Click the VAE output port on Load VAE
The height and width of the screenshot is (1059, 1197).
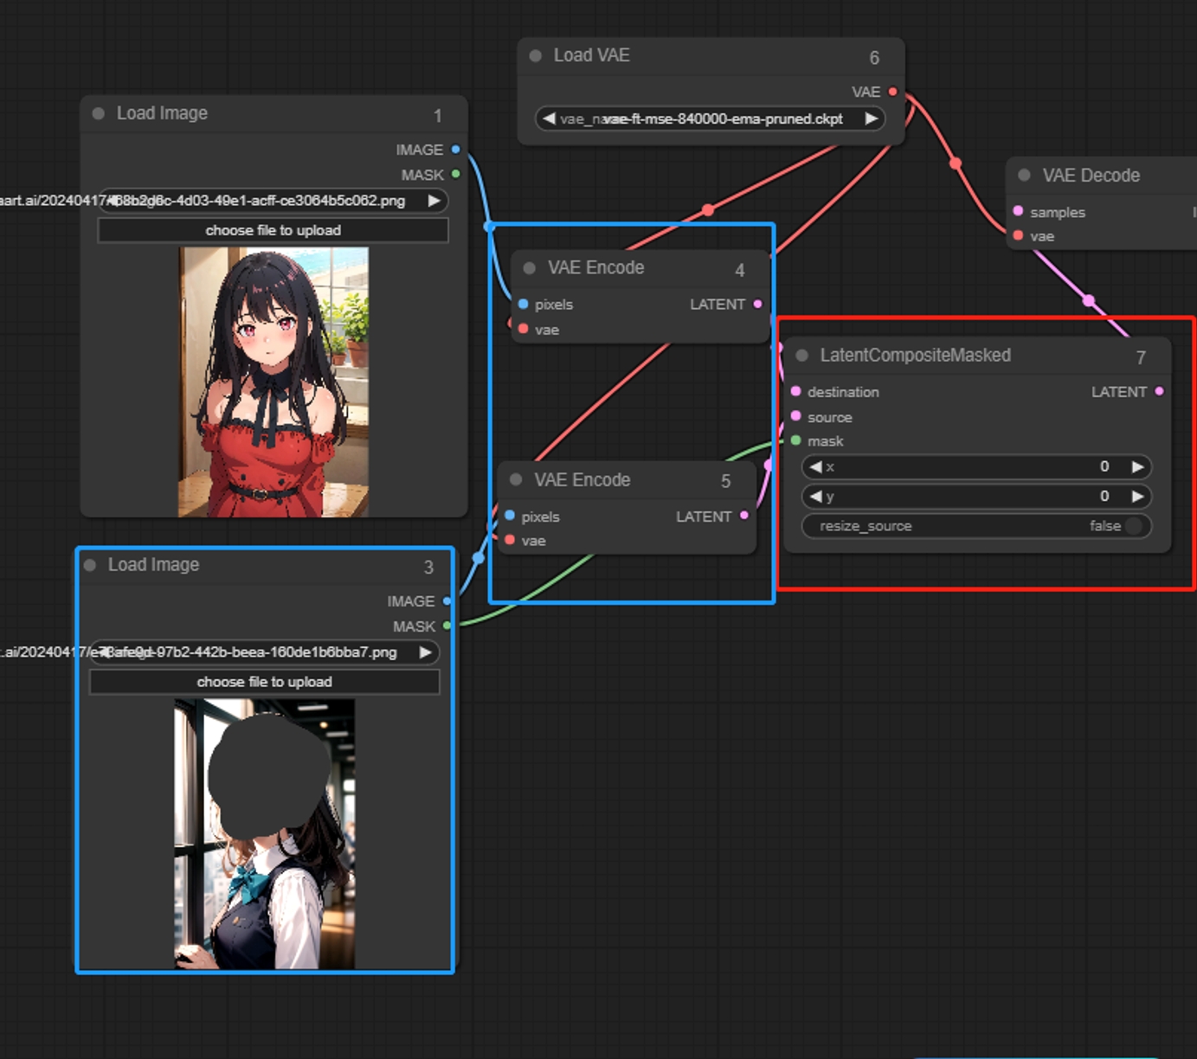coord(892,92)
